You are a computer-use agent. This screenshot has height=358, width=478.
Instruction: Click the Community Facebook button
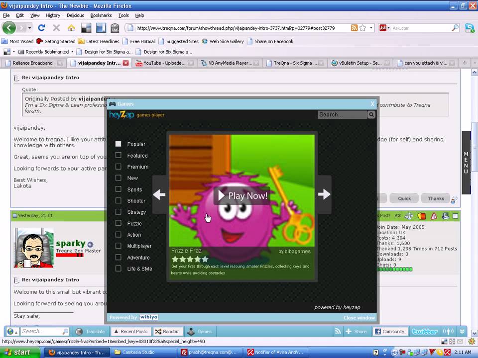pyautogui.click(x=389, y=332)
